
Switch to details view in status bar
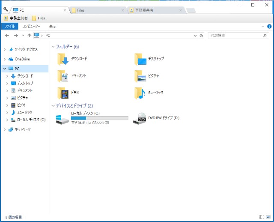click(261, 217)
